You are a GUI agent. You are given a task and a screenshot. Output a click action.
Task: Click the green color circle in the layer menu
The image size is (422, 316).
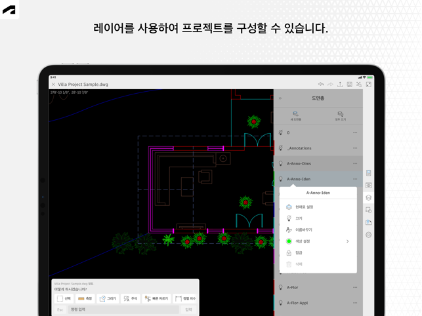tap(289, 241)
